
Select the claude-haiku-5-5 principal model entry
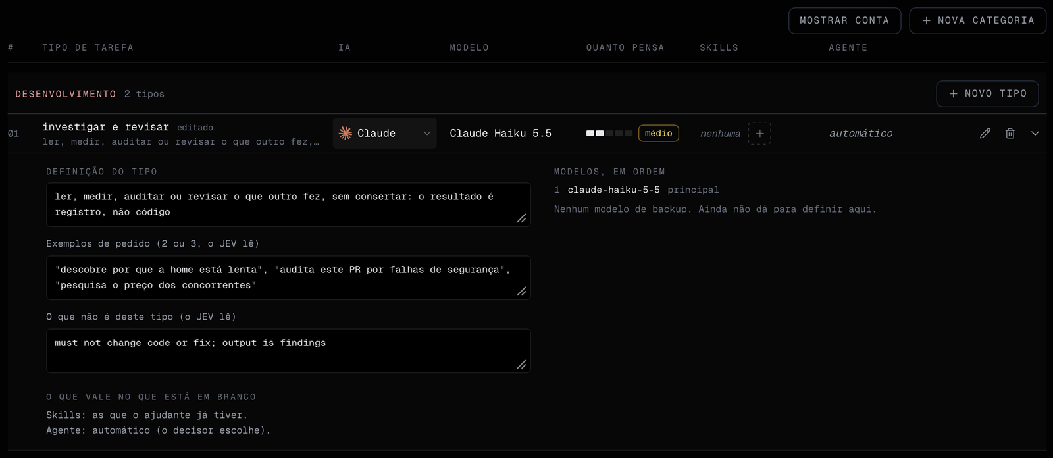[x=636, y=190]
